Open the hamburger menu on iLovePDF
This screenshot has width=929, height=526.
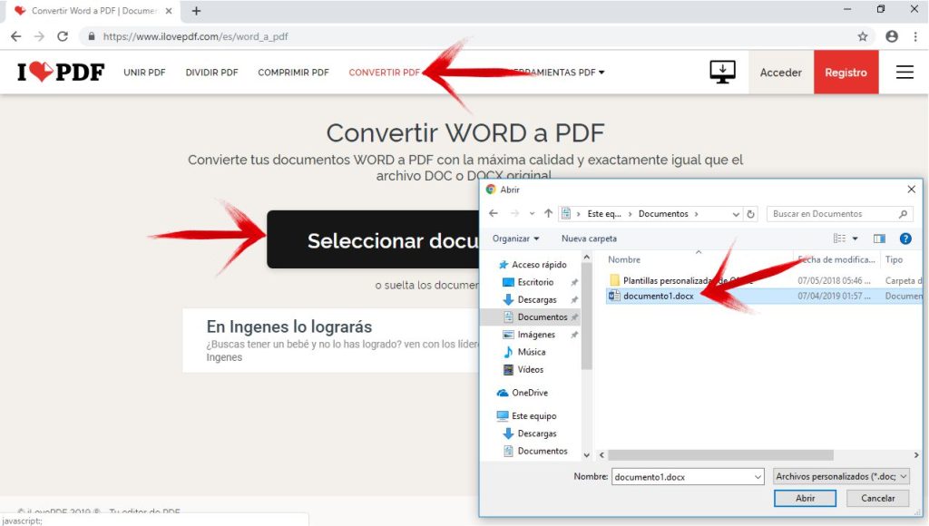pyautogui.click(x=905, y=73)
